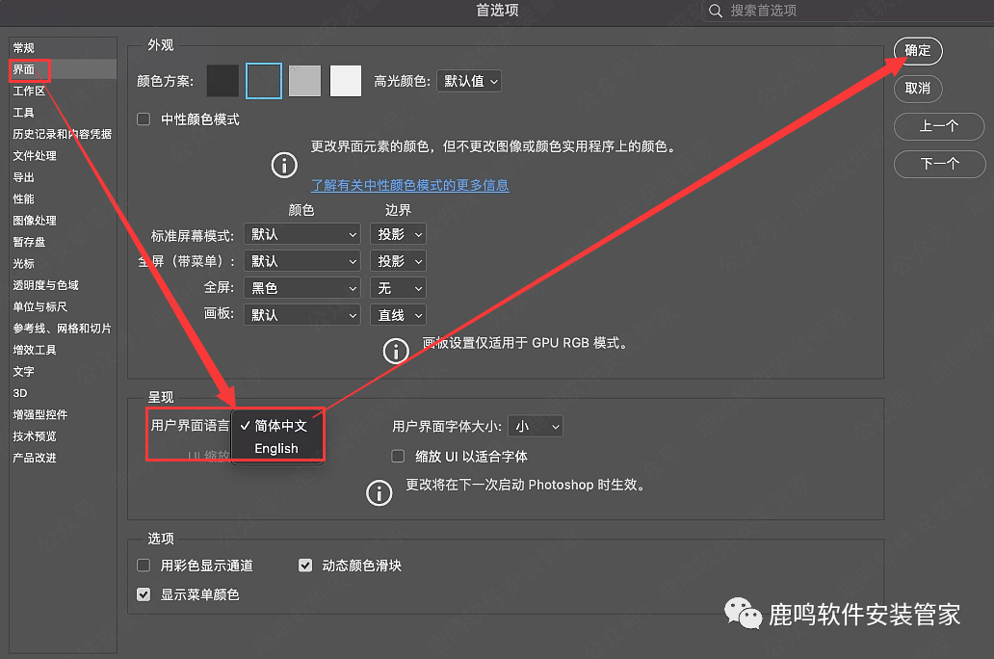Uncheck 显示菜单颜色
Image resolution: width=994 pixels, height=659 pixels.
point(144,594)
